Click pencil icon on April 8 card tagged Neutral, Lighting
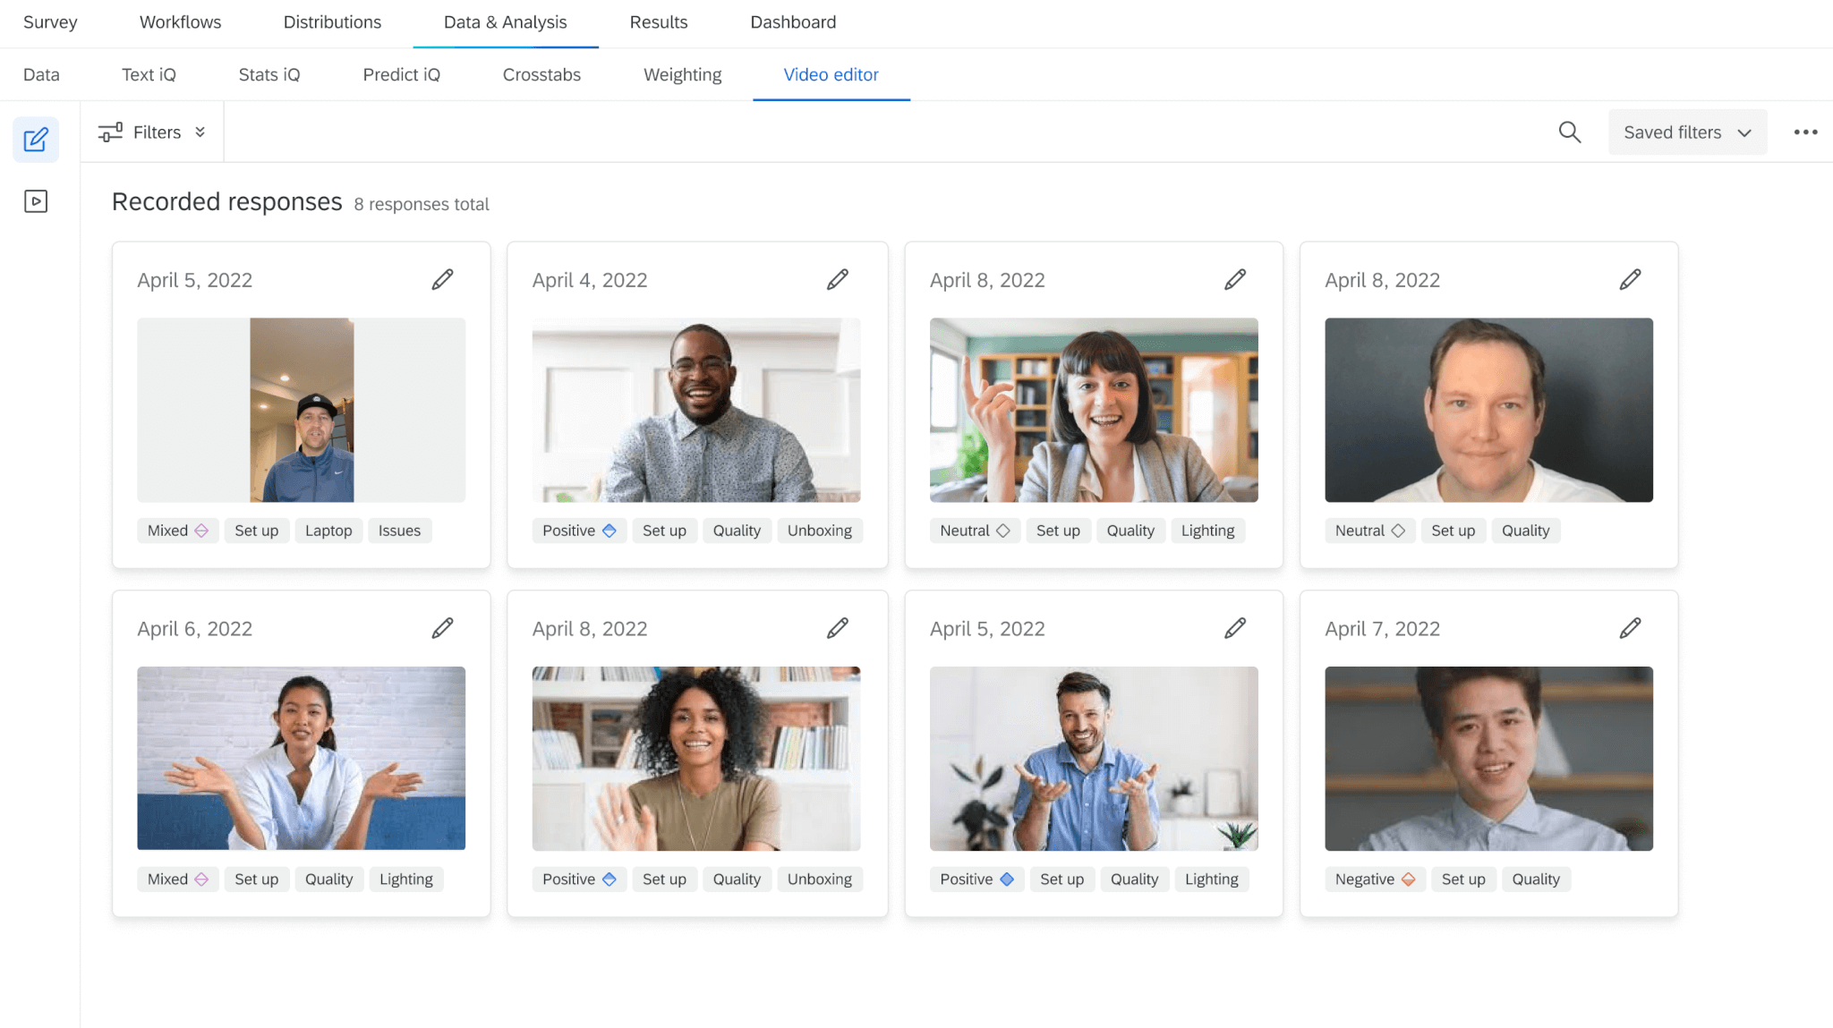Image resolution: width=1833 pixels, height=1028 pixels. point(1235,280)
